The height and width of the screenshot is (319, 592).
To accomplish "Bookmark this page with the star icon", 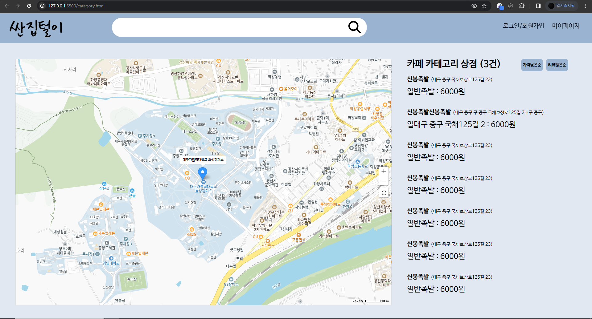I will [484, 6].
